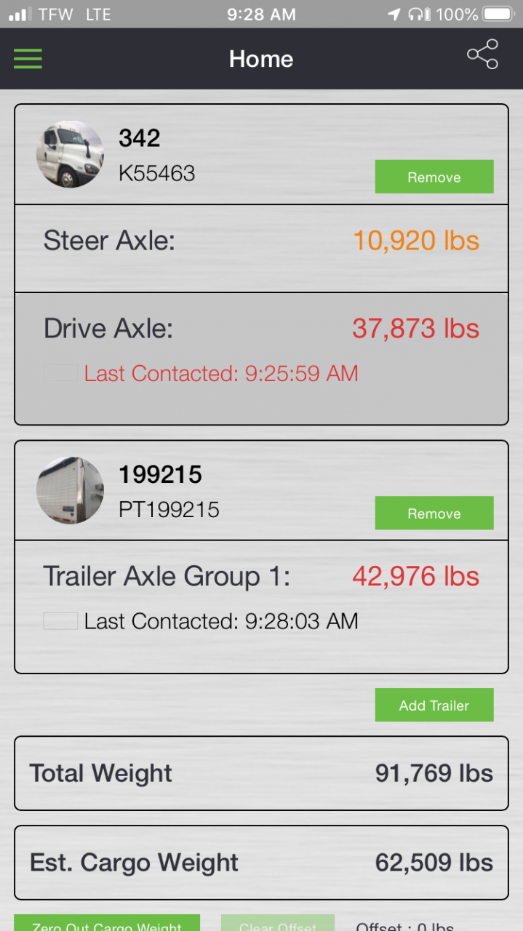Remove trailer 199215
The width and height of the screenshot is (523, 931).
click(434, 513)
